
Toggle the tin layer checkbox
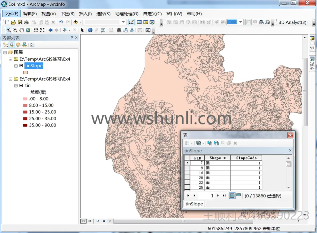[x=21, y=86]
